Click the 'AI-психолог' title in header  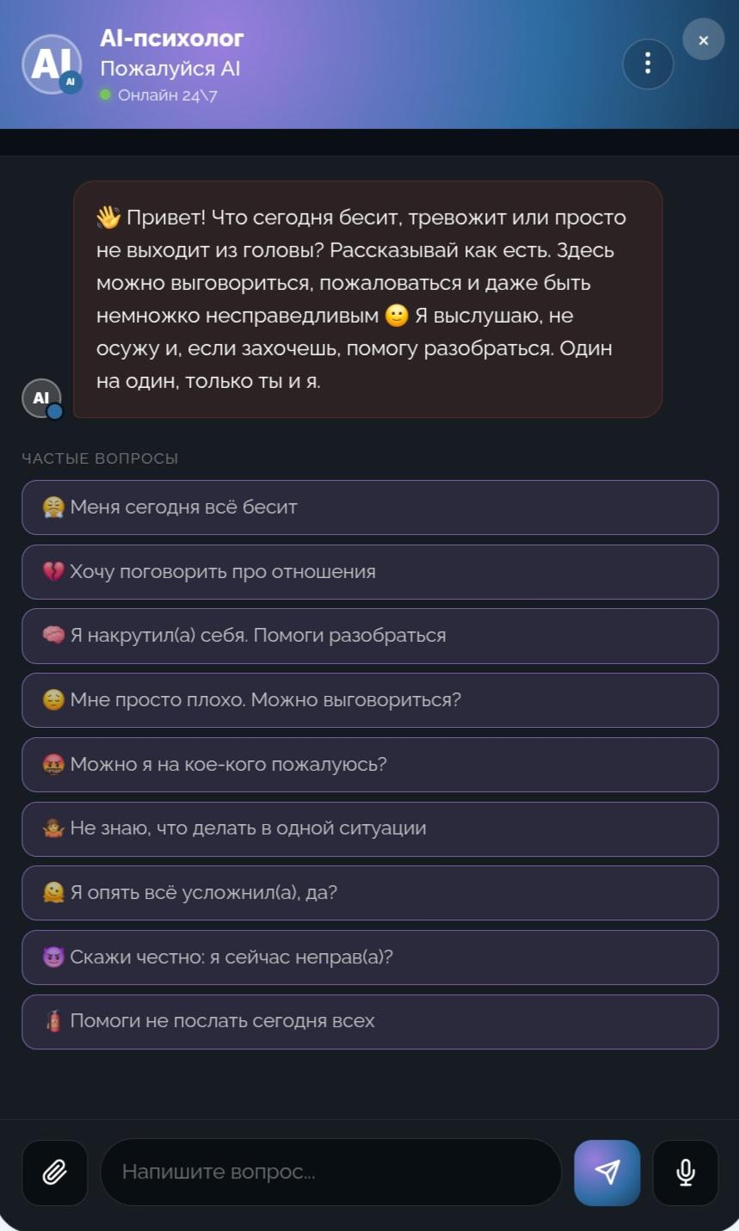pos(172,38)
